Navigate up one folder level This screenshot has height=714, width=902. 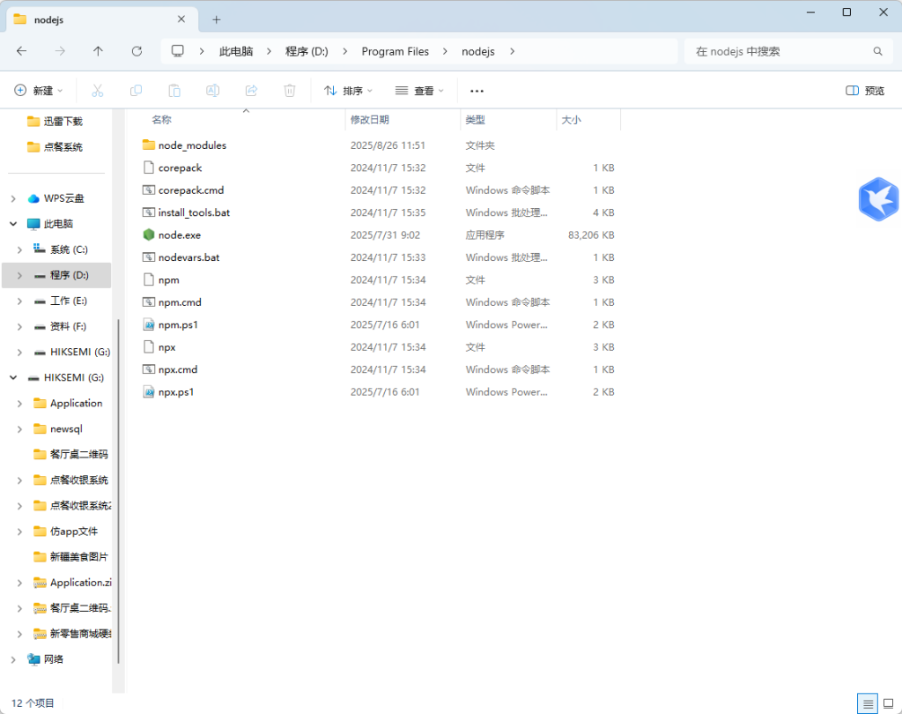point(98,51)
